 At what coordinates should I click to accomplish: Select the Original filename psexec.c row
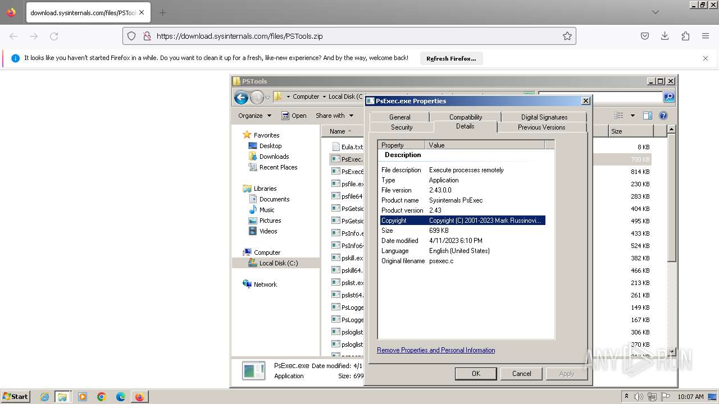462,261
